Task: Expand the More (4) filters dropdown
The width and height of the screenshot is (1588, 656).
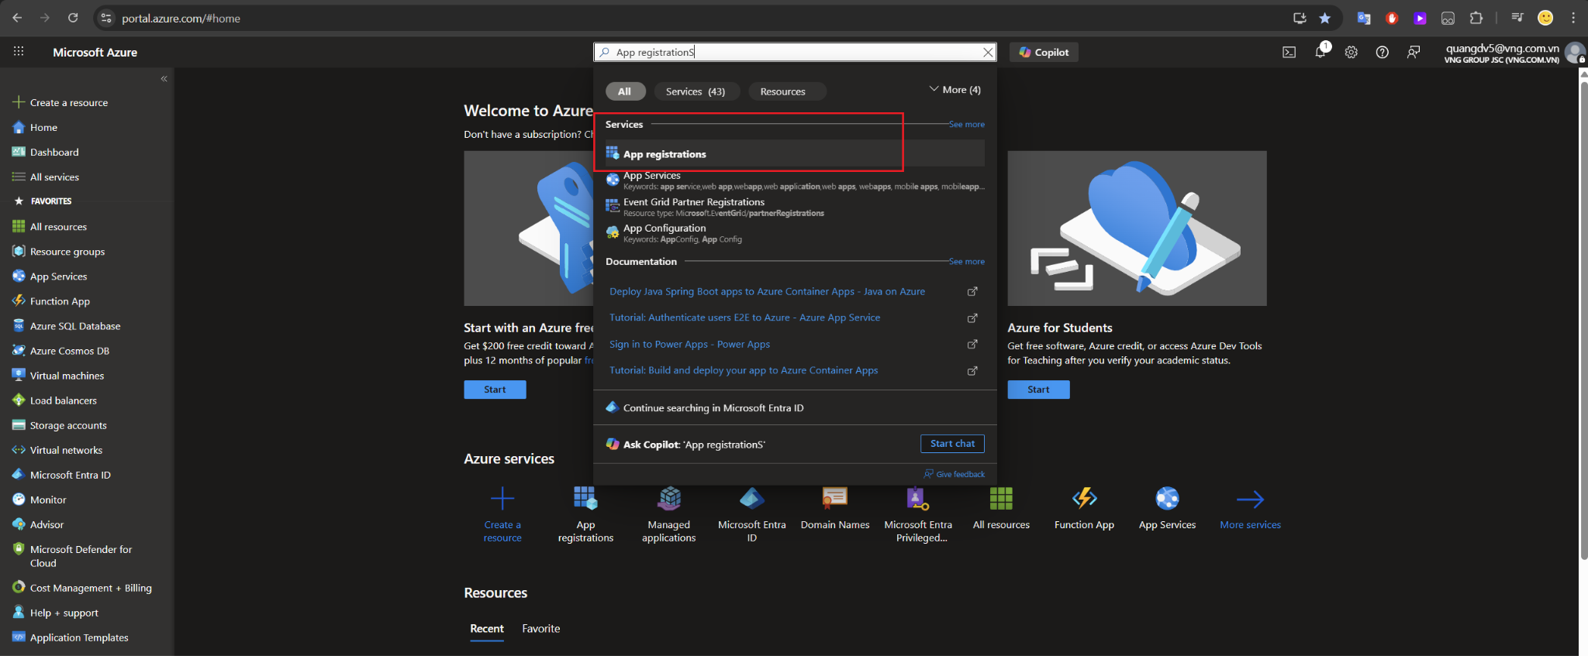Action: coord(955,90)
